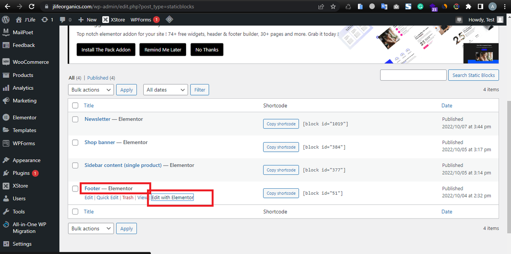Toggle the browser side panel icon

coord(481,7)
